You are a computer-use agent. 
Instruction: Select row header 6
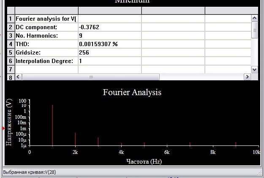[11, 61]
